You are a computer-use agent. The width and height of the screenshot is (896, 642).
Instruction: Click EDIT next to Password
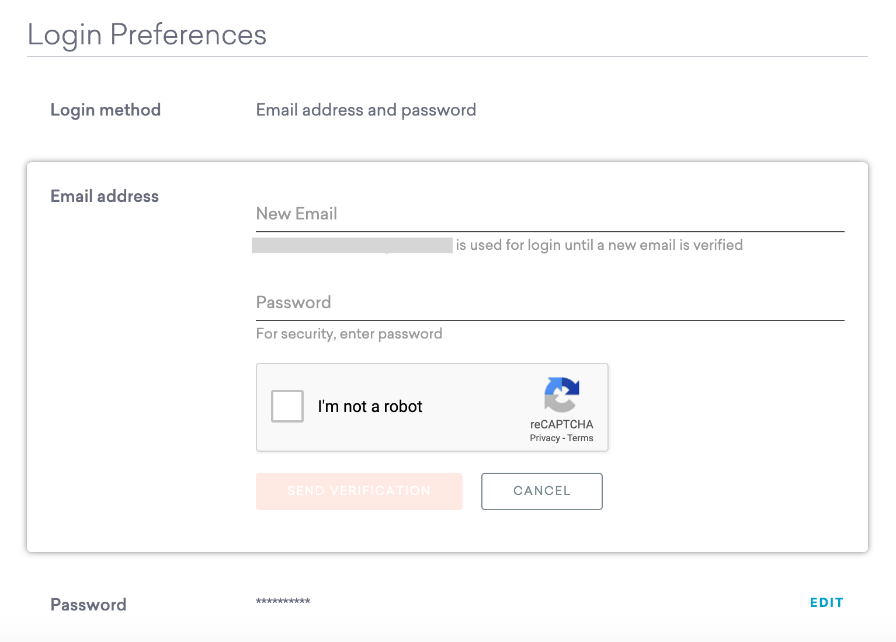pos(826,602)
